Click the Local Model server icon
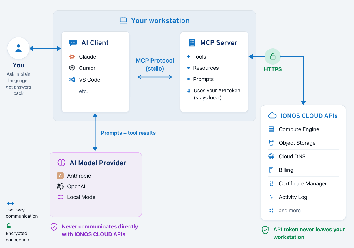Screen dimensions: 354x248 (x=60, y=197)
